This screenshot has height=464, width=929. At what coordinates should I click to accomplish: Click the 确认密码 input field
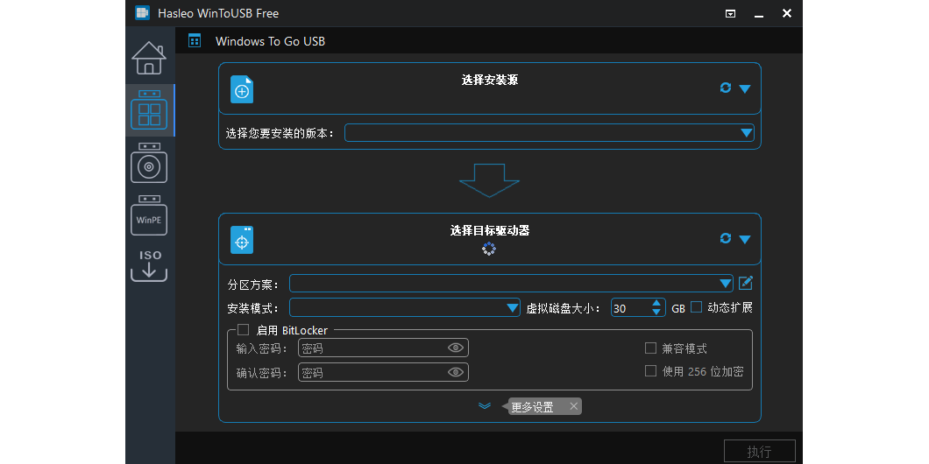pyautogui.click(x=372, y=373)
